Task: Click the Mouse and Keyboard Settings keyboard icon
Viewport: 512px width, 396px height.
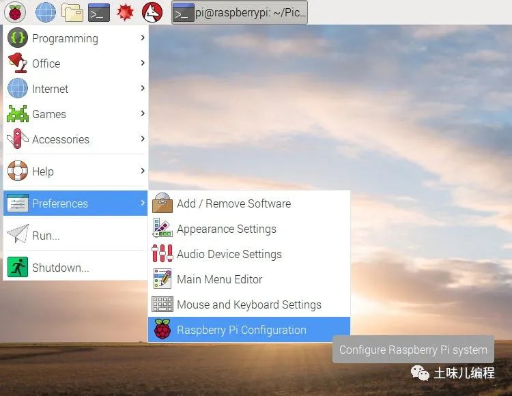Action: pos(162,304)
